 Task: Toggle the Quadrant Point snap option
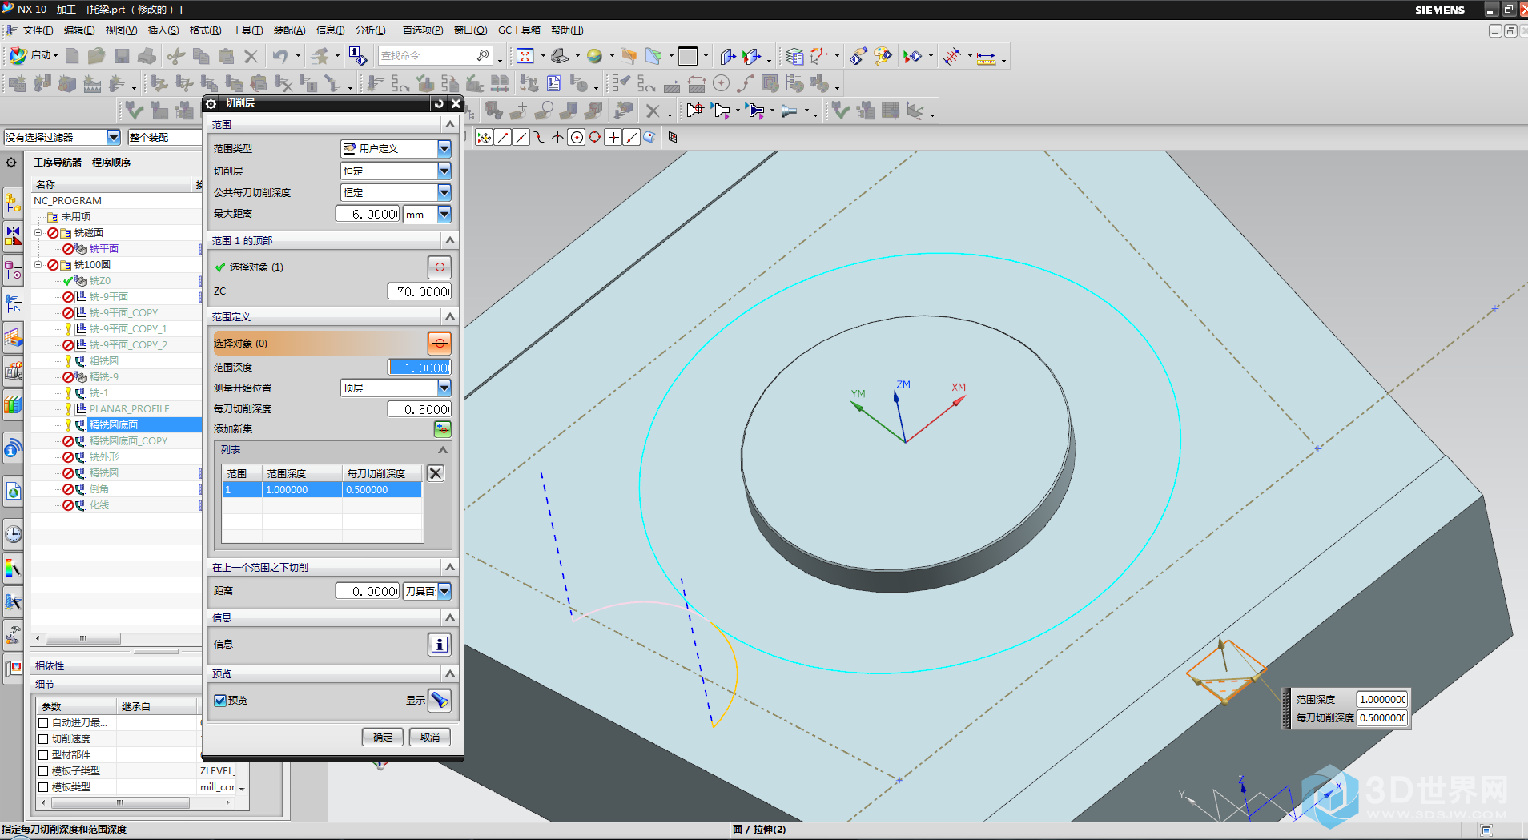pyautogui.click(x=595, y=137)
